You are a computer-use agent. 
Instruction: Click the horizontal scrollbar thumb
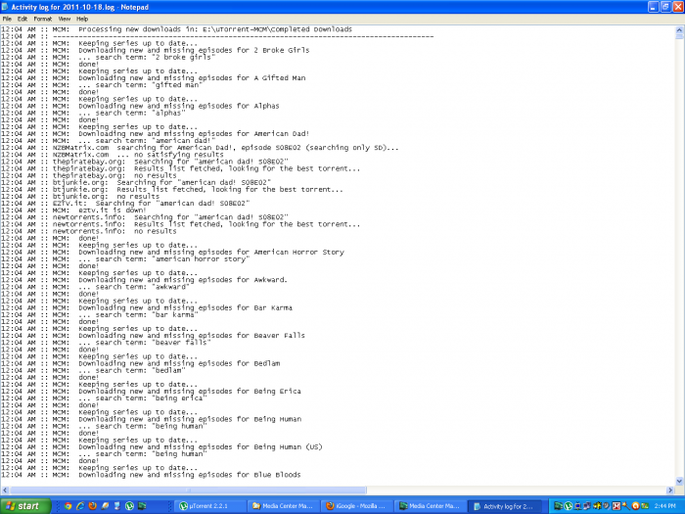pyautogui.click(x=188, y=490)
